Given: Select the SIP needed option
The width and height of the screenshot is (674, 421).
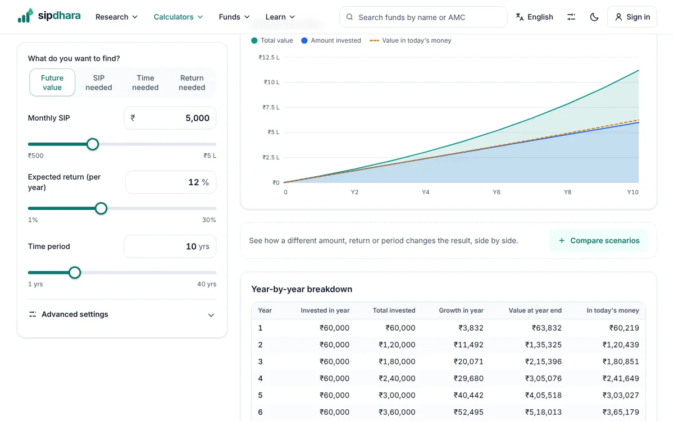Looking at the screenshot, I should pyautogui.click(x=99, y=83).
